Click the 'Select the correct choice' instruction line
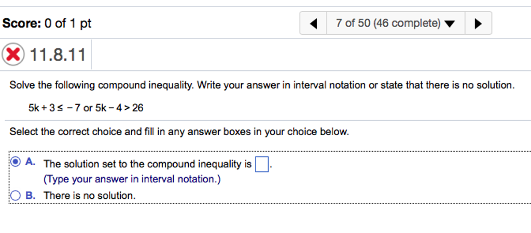531x233 pixels. click(179, 132)
